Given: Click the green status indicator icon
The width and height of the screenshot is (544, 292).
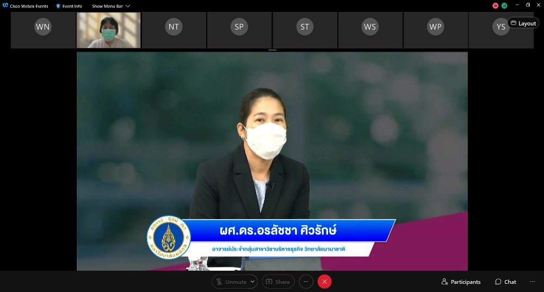Looking at the screenshot, I should 504,5.
